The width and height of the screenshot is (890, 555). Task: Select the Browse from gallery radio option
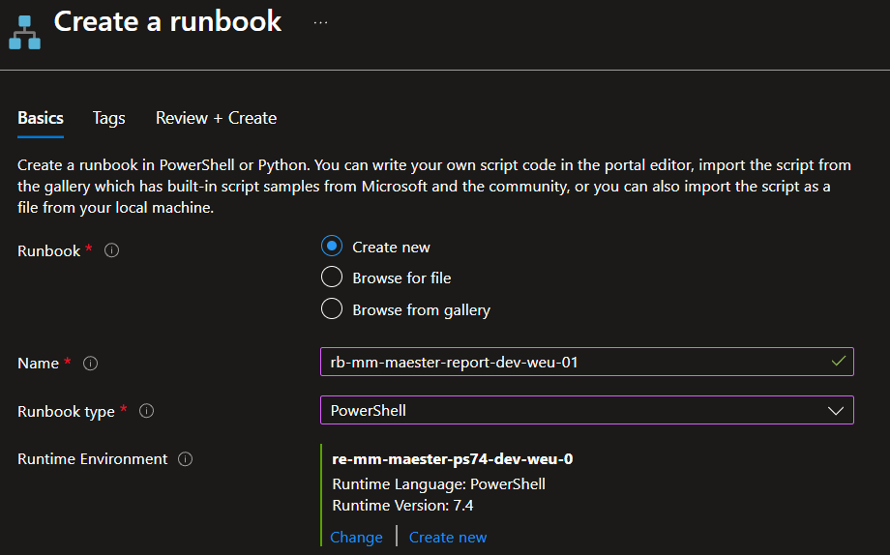(x=332, y=309)
